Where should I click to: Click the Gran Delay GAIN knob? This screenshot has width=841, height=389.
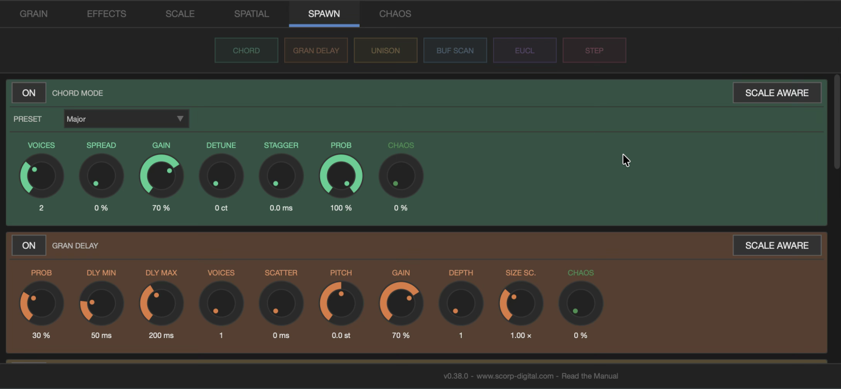coord(401,303)
